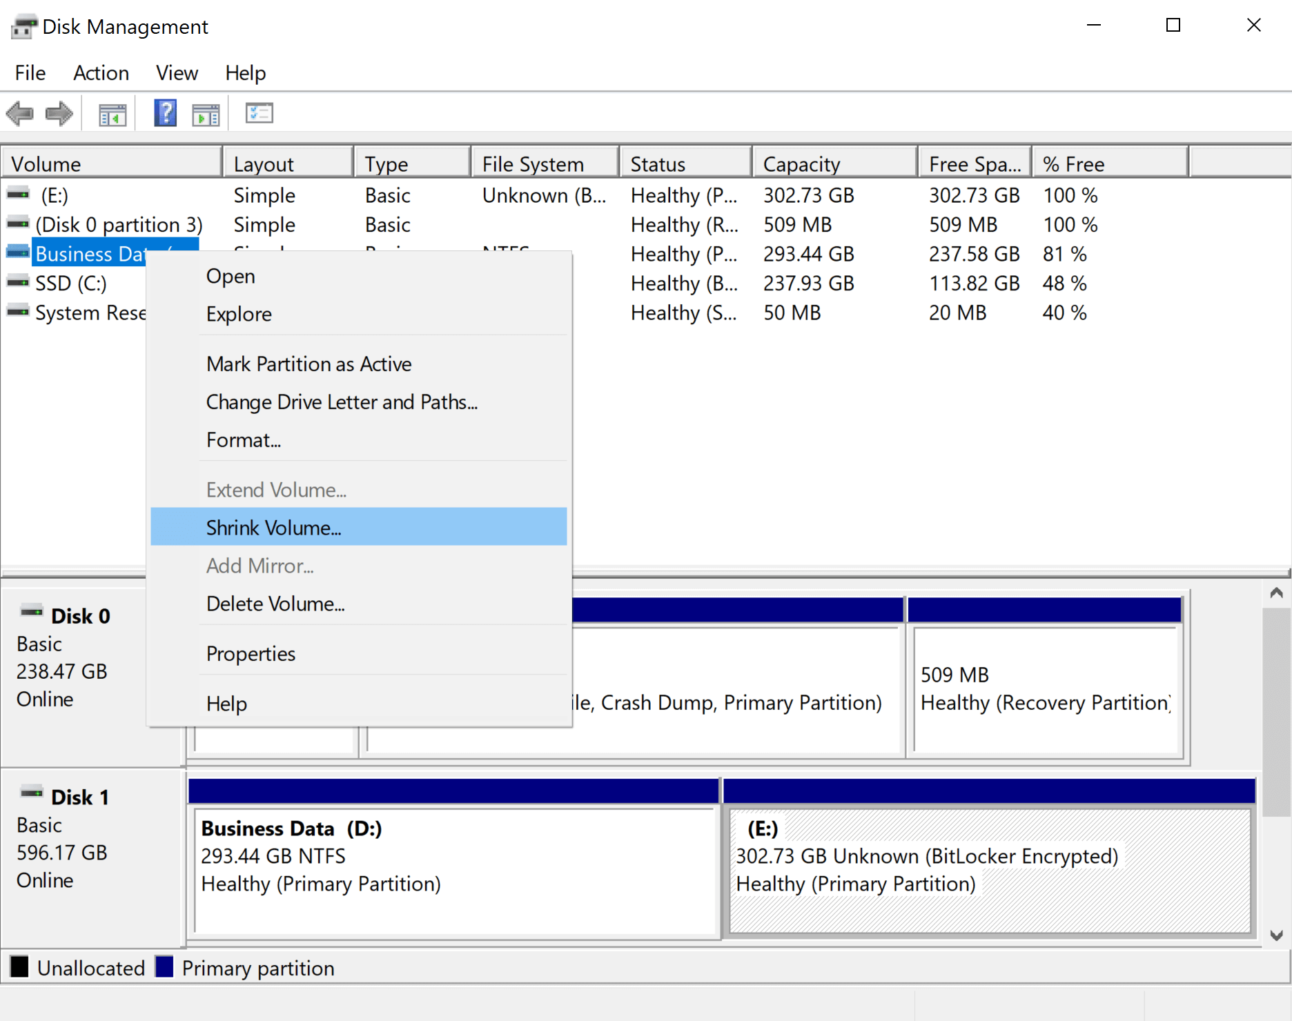The width and height of the screenshot is (1292, 1021).
Task: Click the Forward navigation arrow
Action: (x=59, y=113)
